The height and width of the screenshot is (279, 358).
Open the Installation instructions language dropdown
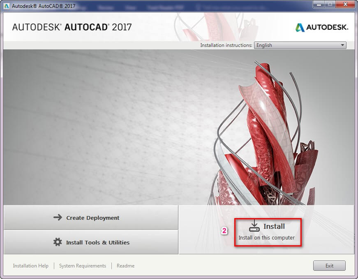click(300, 45)
